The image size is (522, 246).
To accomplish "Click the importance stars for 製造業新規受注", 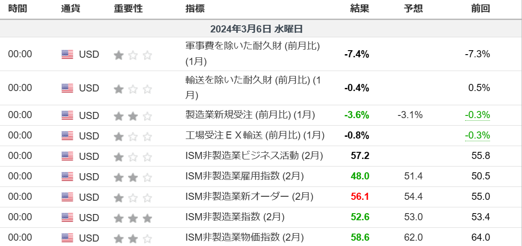I will (133, 116).
